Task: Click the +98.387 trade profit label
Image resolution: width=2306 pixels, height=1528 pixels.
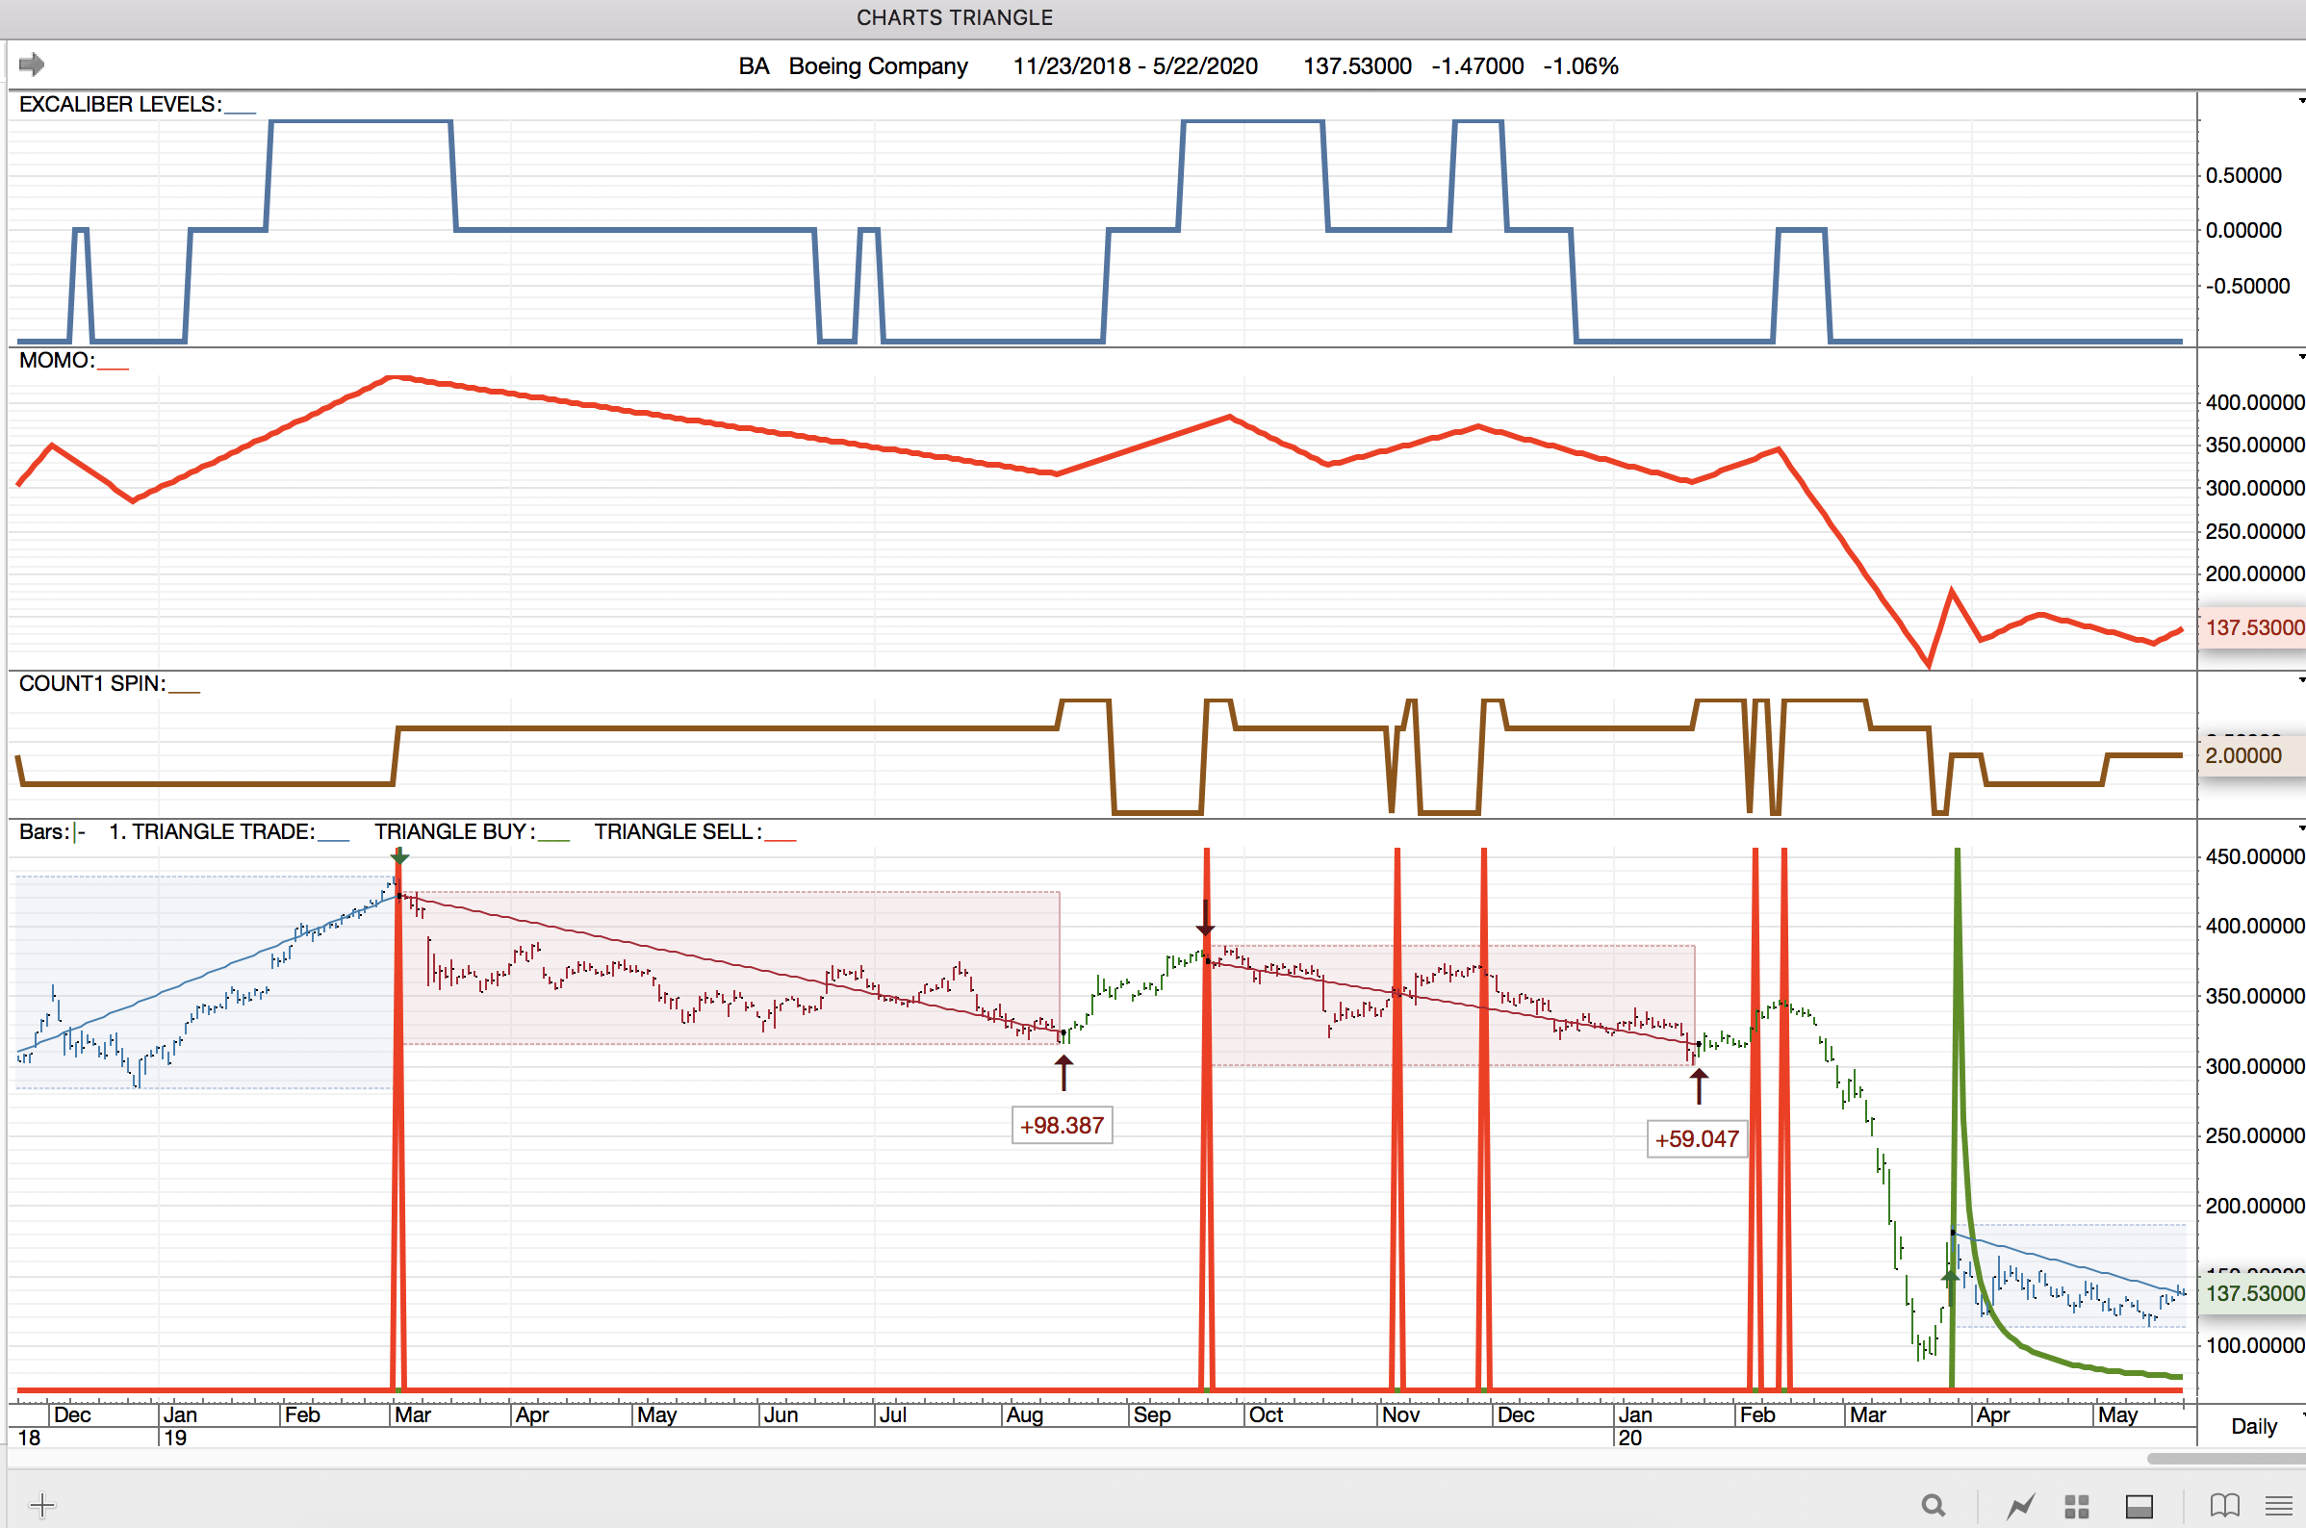Action: pos(1062,1126)
